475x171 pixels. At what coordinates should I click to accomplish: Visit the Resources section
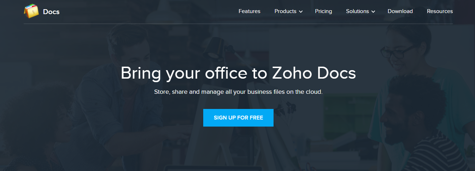tap(440, 11)
